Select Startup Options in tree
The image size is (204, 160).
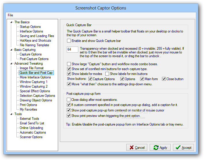pyautogui.click(x=30, y=27)
